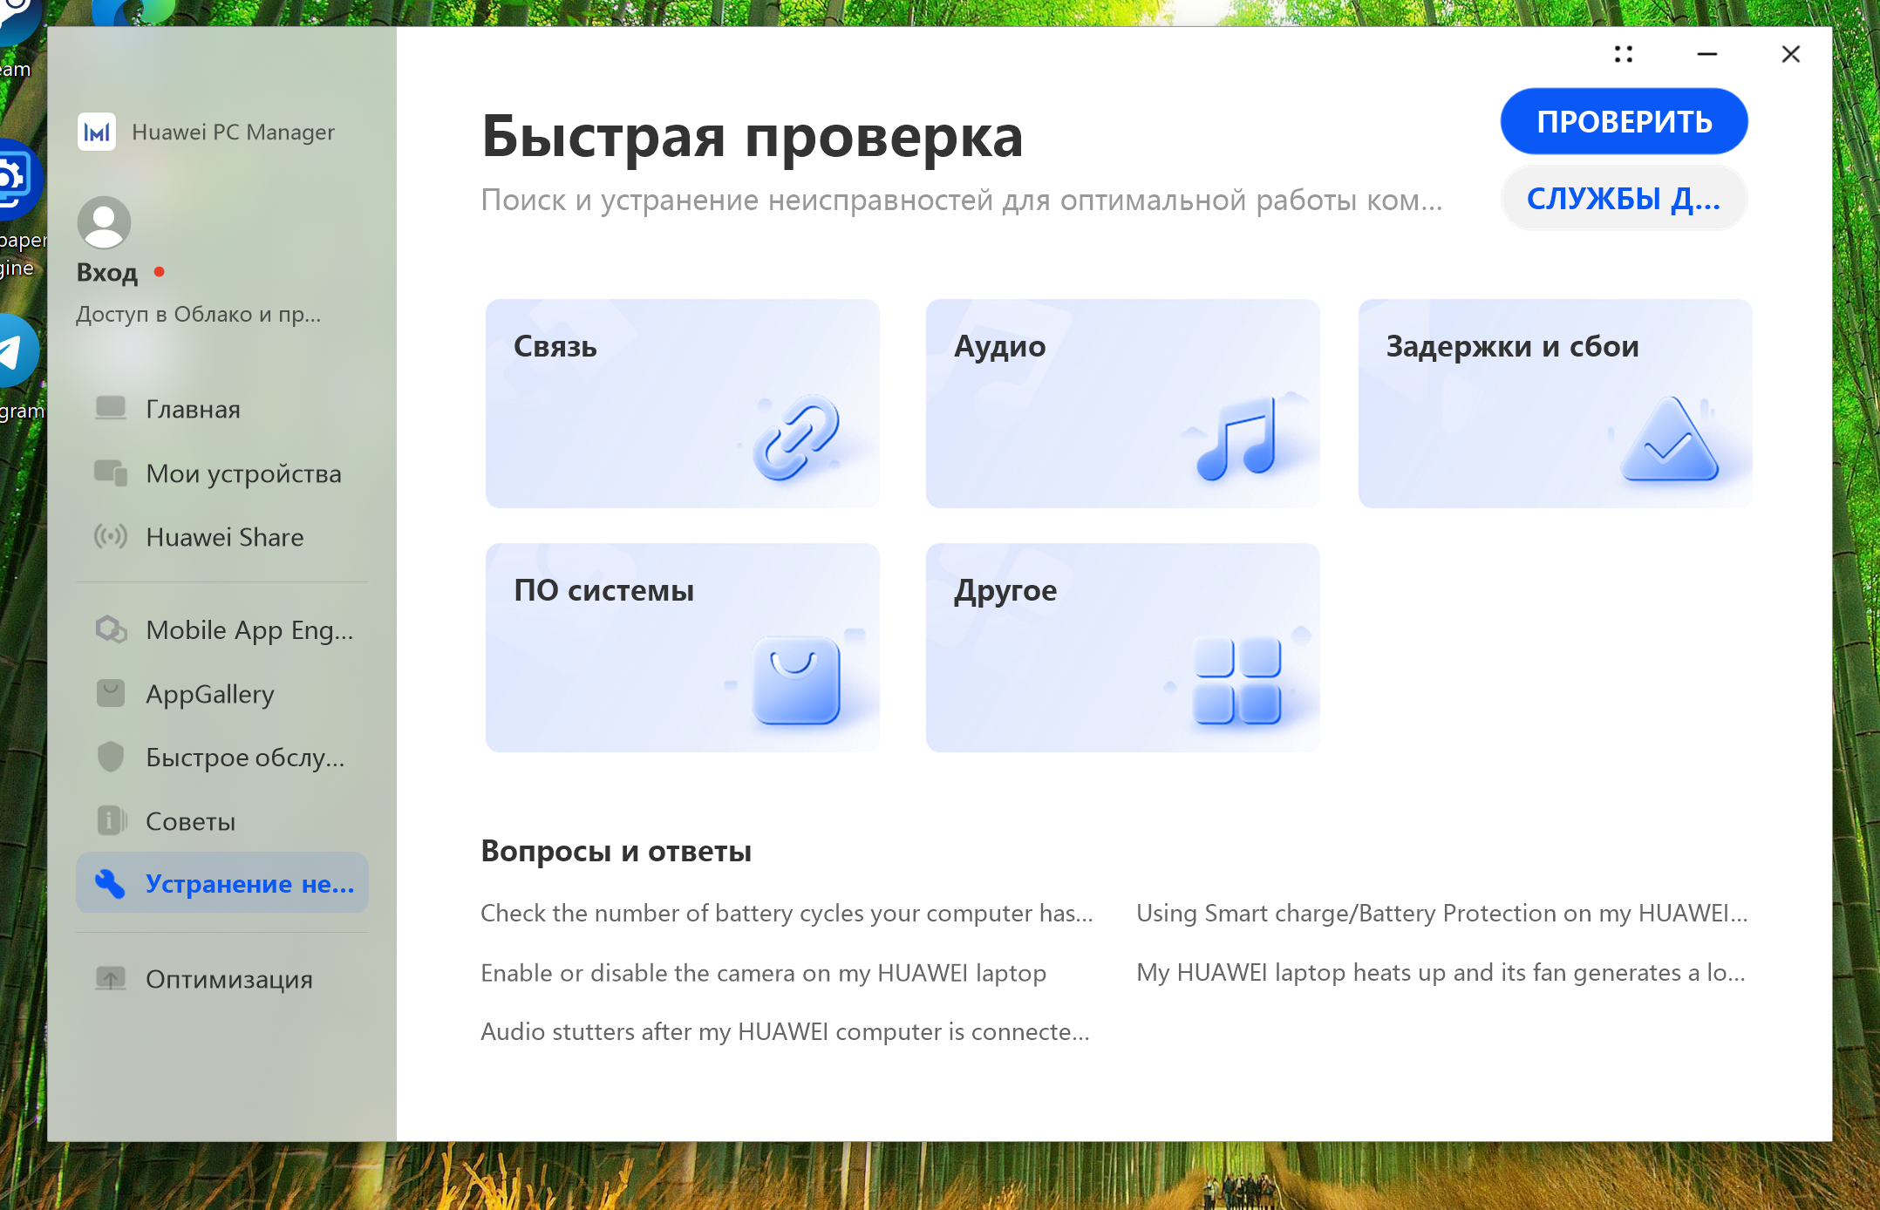
Task: Click the Huawei PC Manager logo icon
Action: coord(97,133)
